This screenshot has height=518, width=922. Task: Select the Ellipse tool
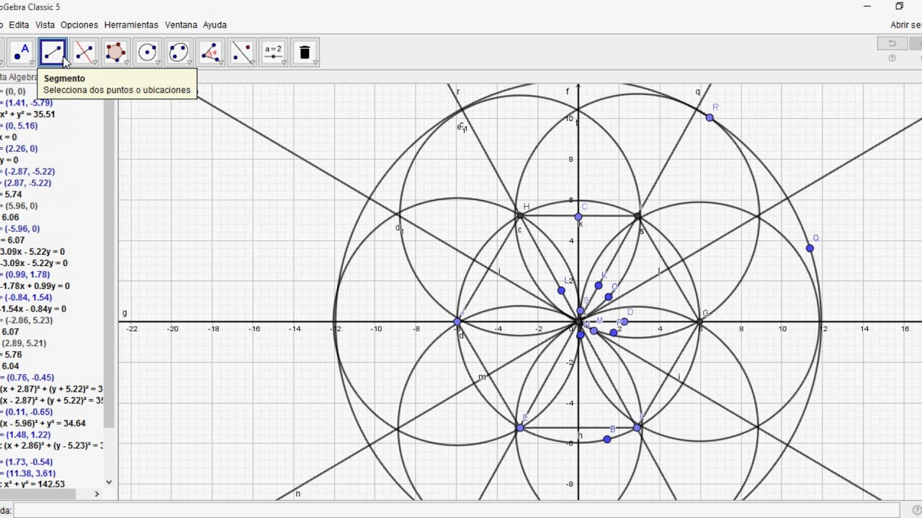[178, 52]
